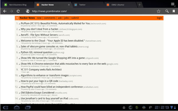Upvote the obscure game consoles story
This screenshot has height=111, width=178.
tap(19, 47)
